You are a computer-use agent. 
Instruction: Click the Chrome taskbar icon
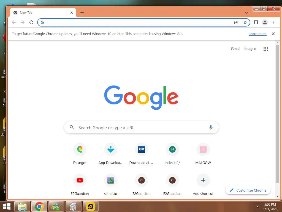(x=39, y=206)
